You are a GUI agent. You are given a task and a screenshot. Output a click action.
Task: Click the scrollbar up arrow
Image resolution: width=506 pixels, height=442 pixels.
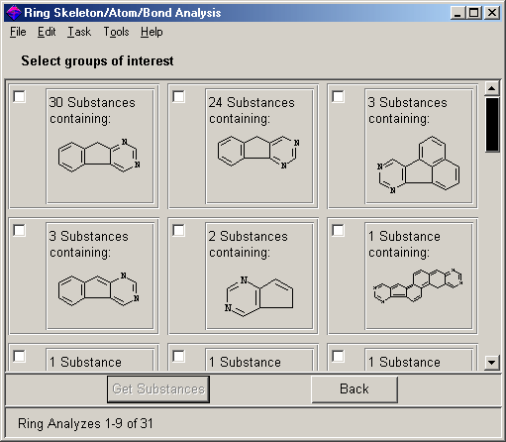coord(492,88)
